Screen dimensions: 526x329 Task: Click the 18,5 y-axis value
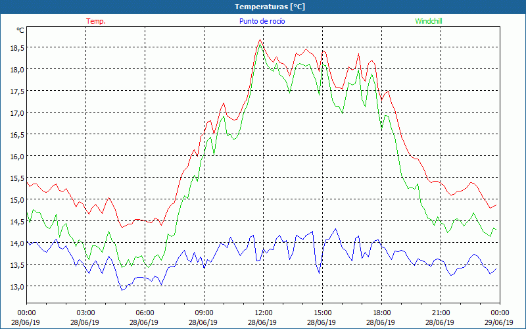tap(17, 48)
